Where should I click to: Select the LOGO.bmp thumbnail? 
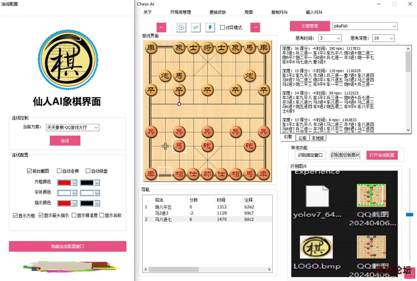[316, 247]
